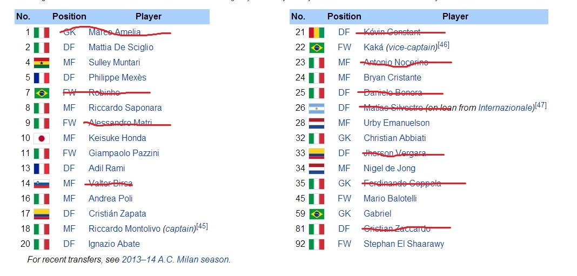Open Stephan El Shaarawy player page
Image resolution: width=577 pixels, height=276 pixels.
coord(404,244)
